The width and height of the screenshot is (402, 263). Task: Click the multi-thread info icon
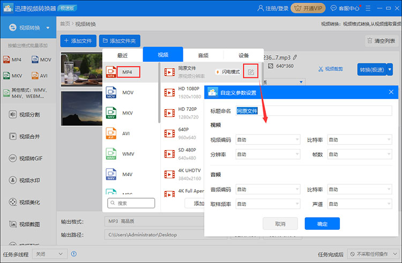(74, 254)
